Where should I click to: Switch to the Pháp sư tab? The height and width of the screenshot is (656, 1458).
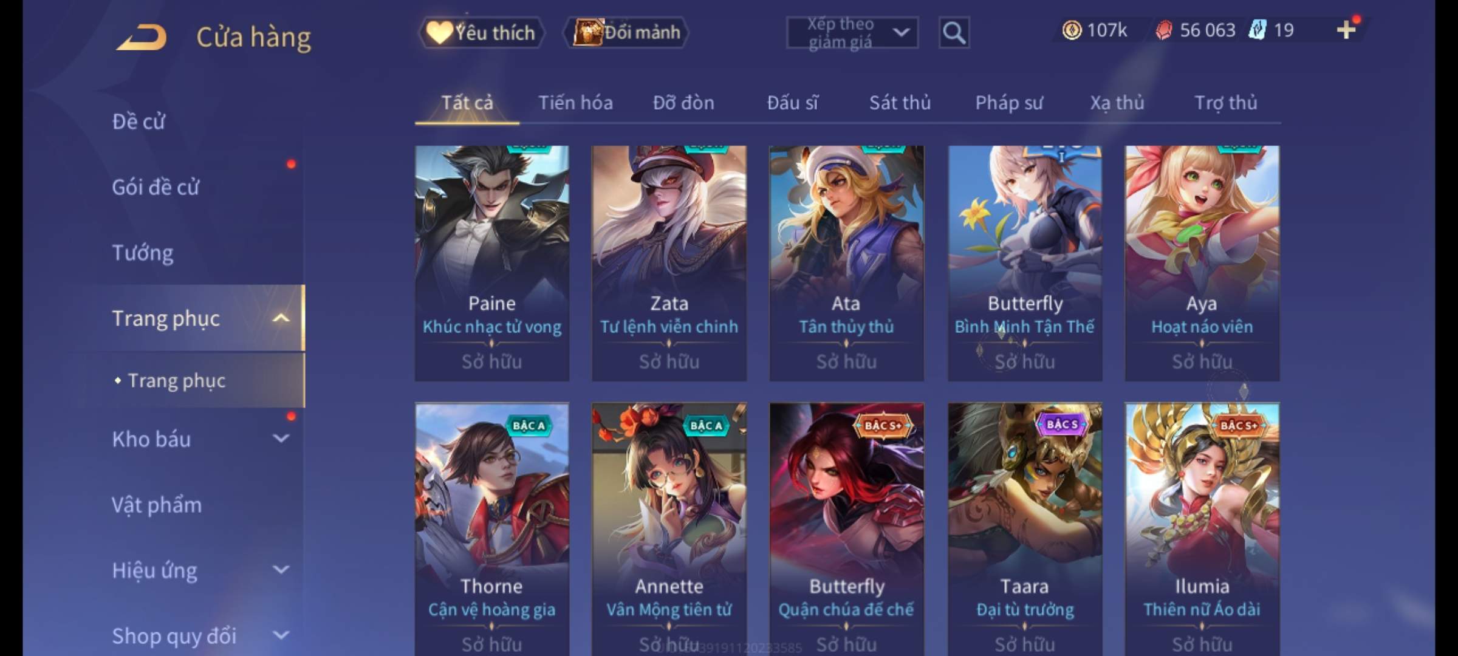[1009, 103]
